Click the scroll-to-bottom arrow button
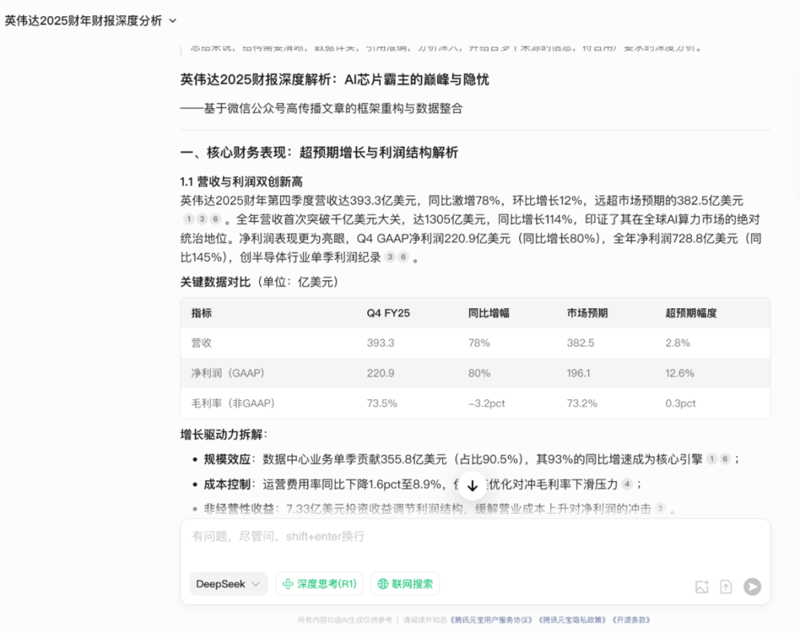Image resolution: width=800 pixels, height=633 pixels. pos(472,485)
